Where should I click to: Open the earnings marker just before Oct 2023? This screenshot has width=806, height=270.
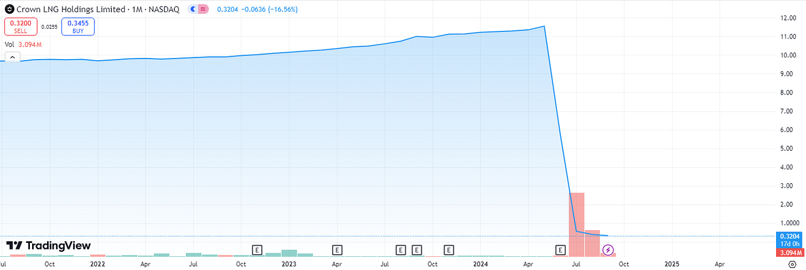point(416,250)
